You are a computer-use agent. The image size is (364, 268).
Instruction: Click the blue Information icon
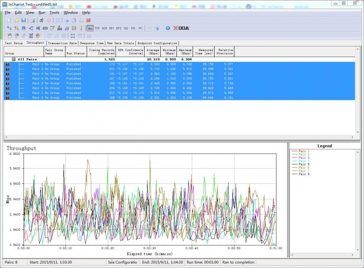(x=168, y=28)
